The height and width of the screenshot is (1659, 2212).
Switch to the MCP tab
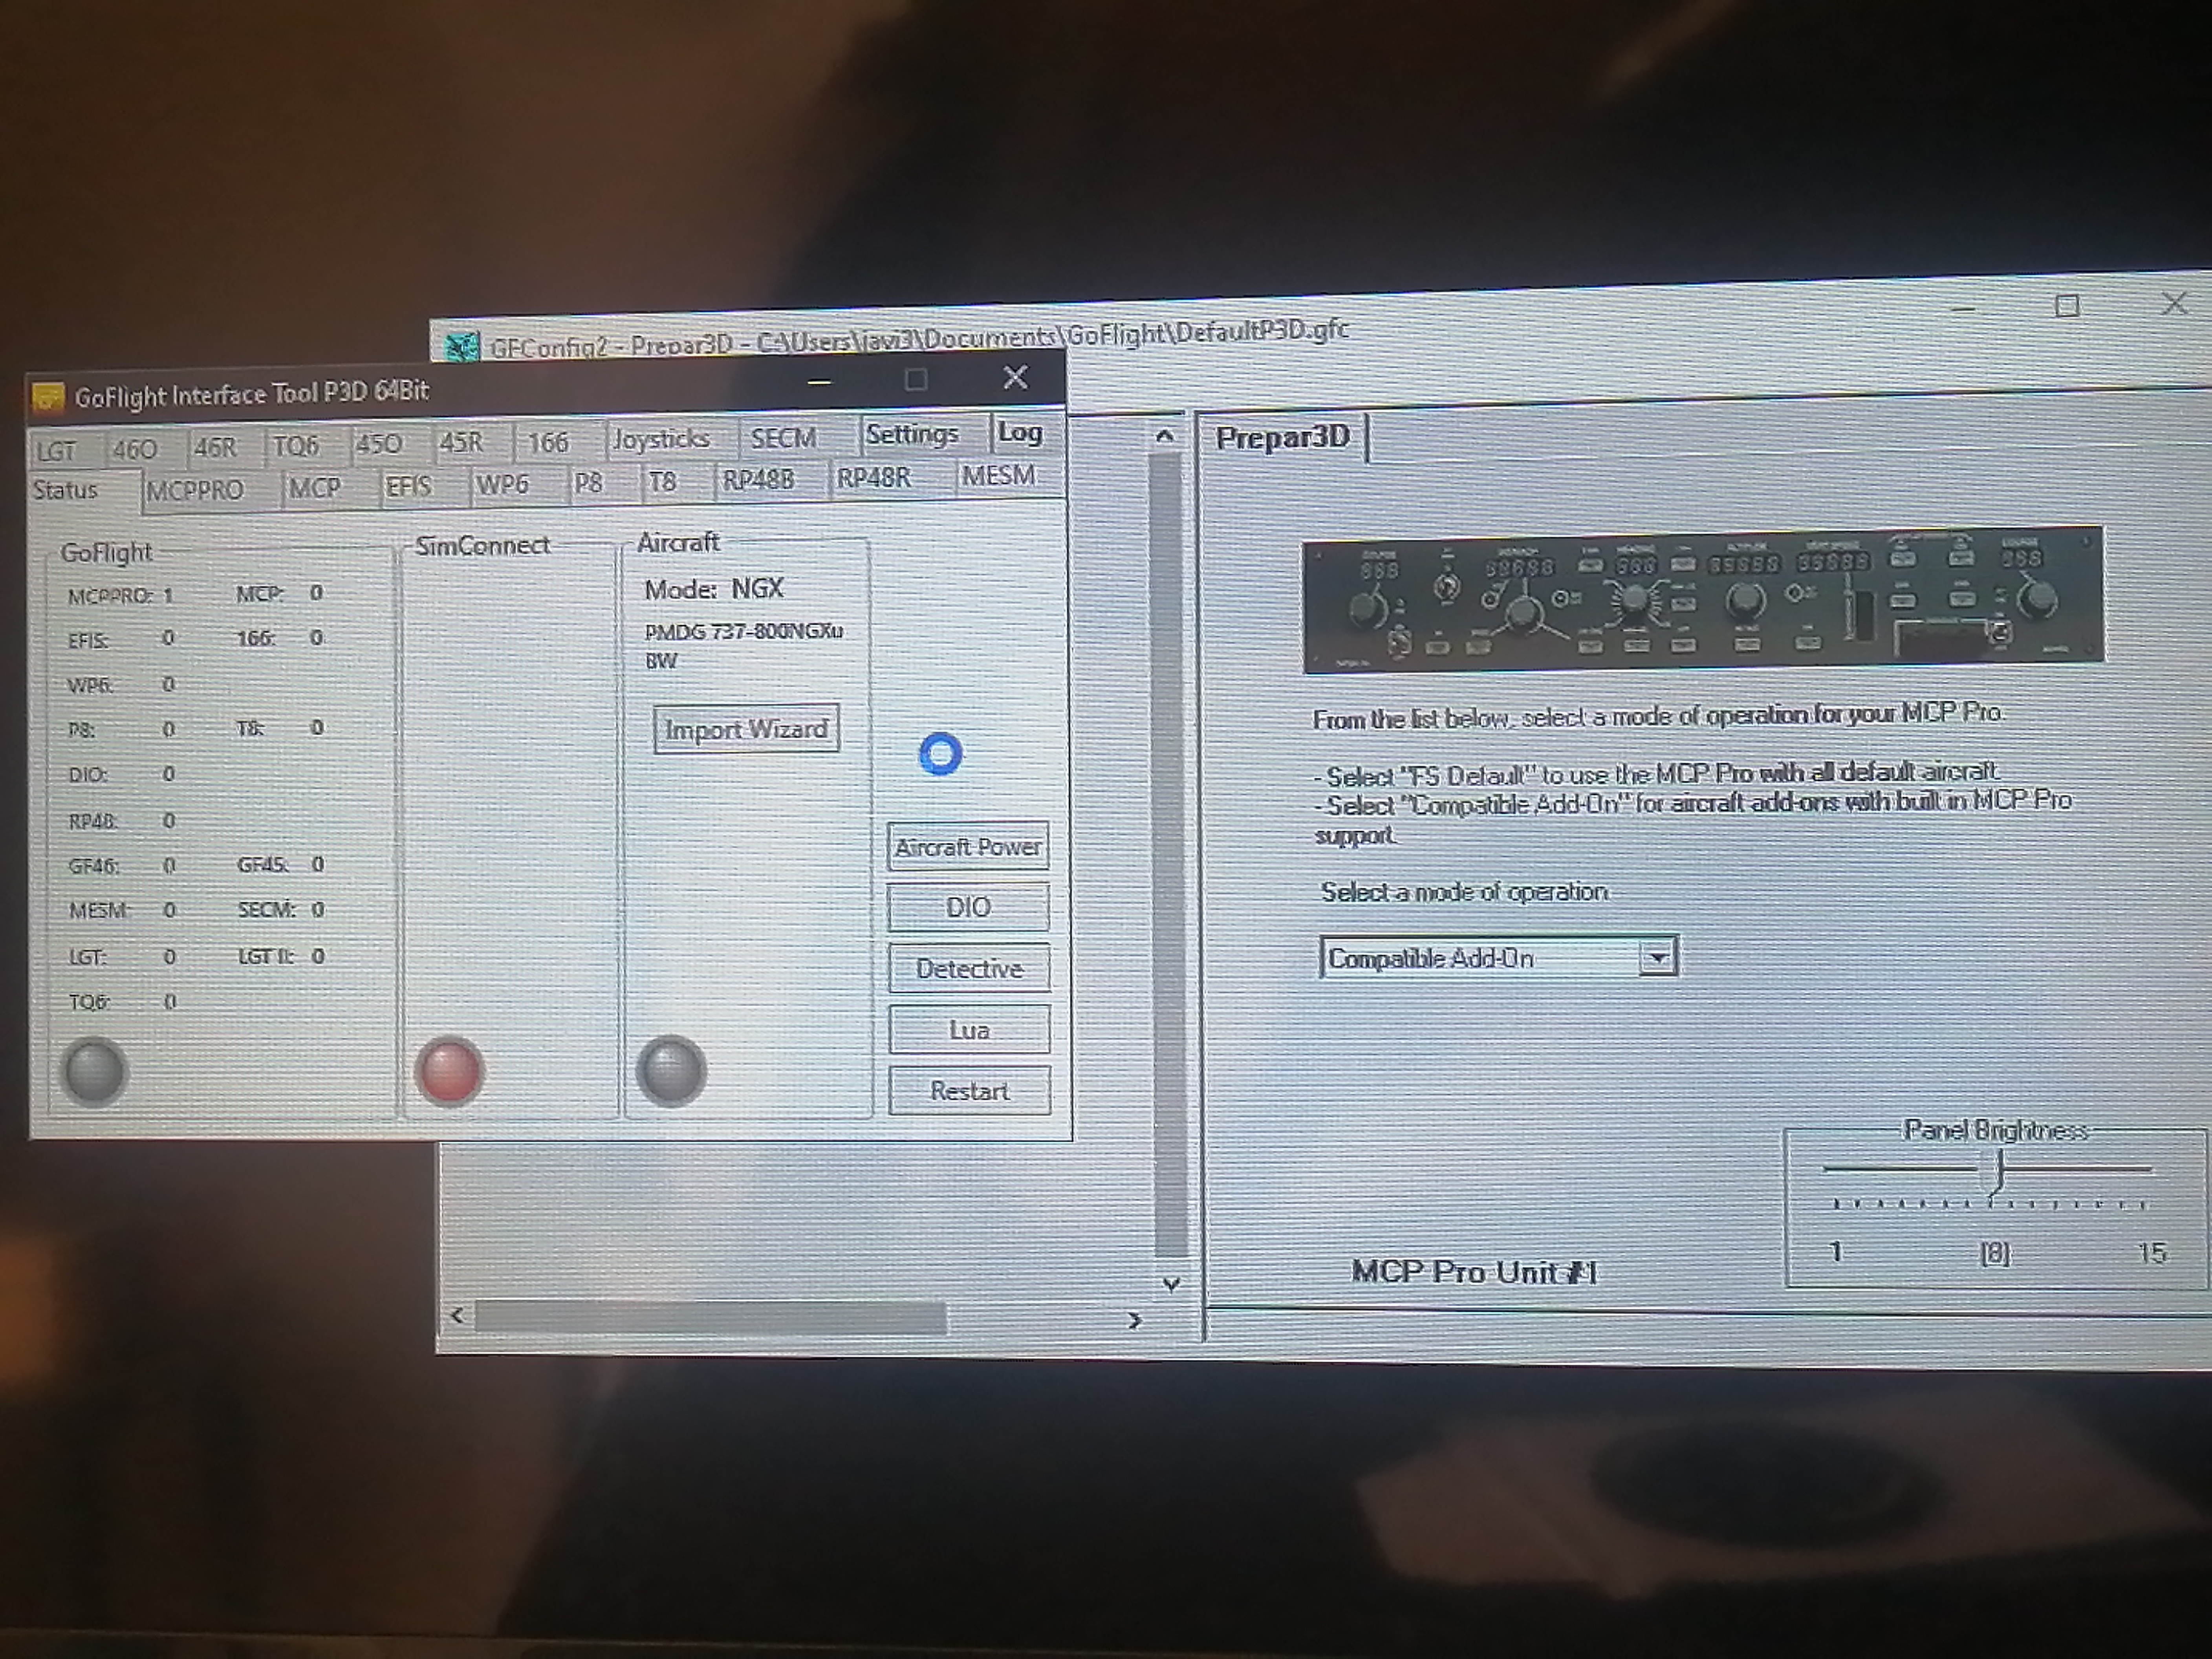pos(315,488)
